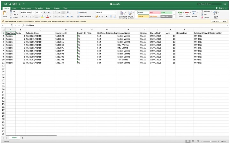Viewport: 230px width, 144px height.
Task: Decrease font size with smaller A icon
Action: (49, 12)
